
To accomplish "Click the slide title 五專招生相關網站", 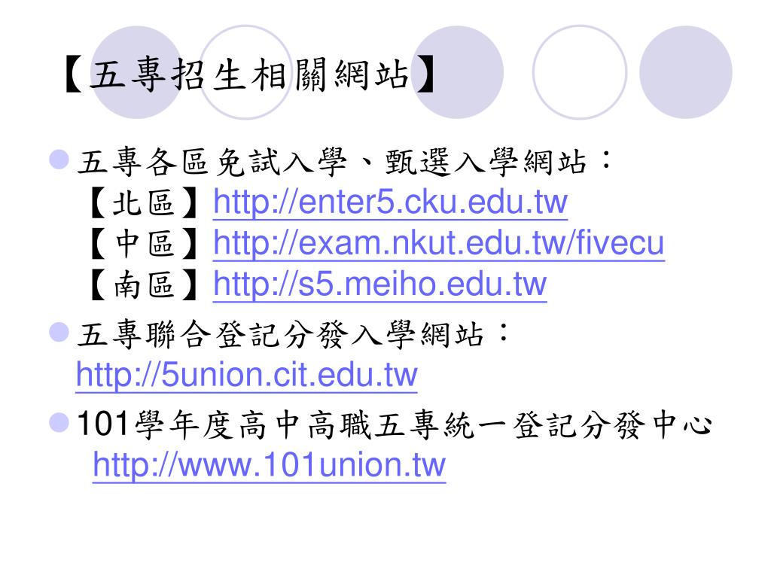I will click(250, 75).
